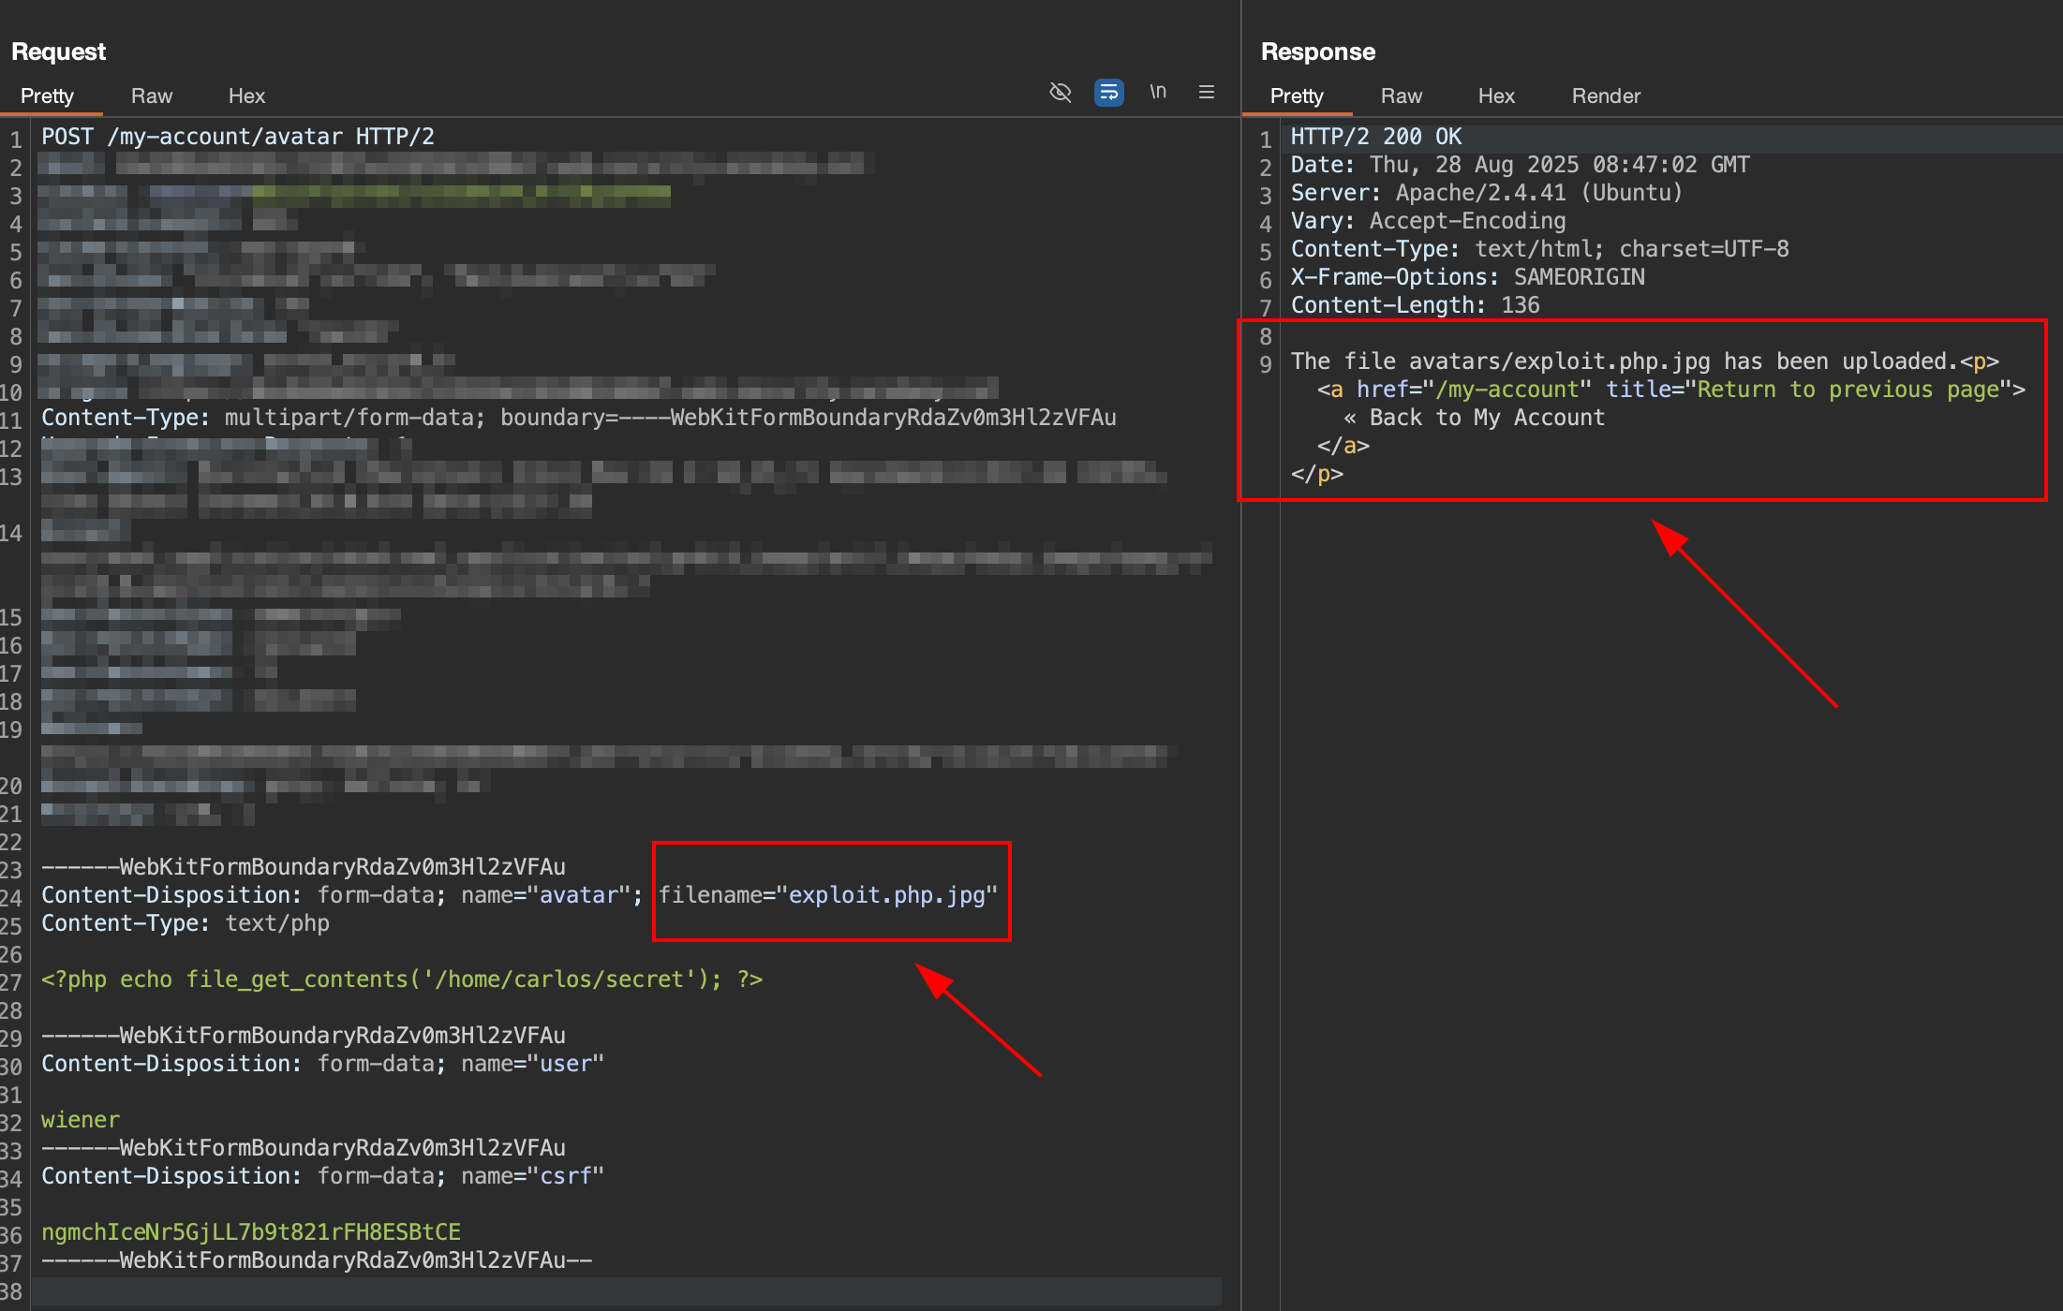Click empty line 38 of request editor
This screenshot has width=2063, height=1311.
(x=375, y=1290)
